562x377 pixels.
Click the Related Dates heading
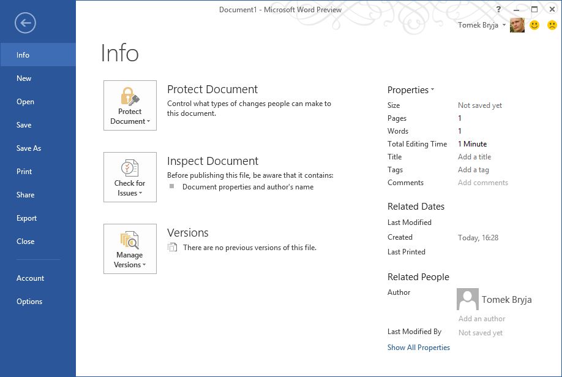pos(416,207)
